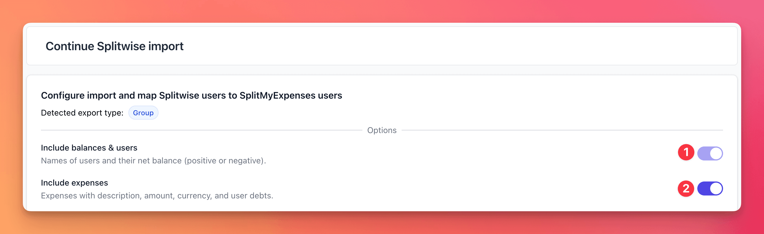This screenshot has width=764, height=234.
Task: Disable the Include expenses switch
Action: tap(709, 188)
